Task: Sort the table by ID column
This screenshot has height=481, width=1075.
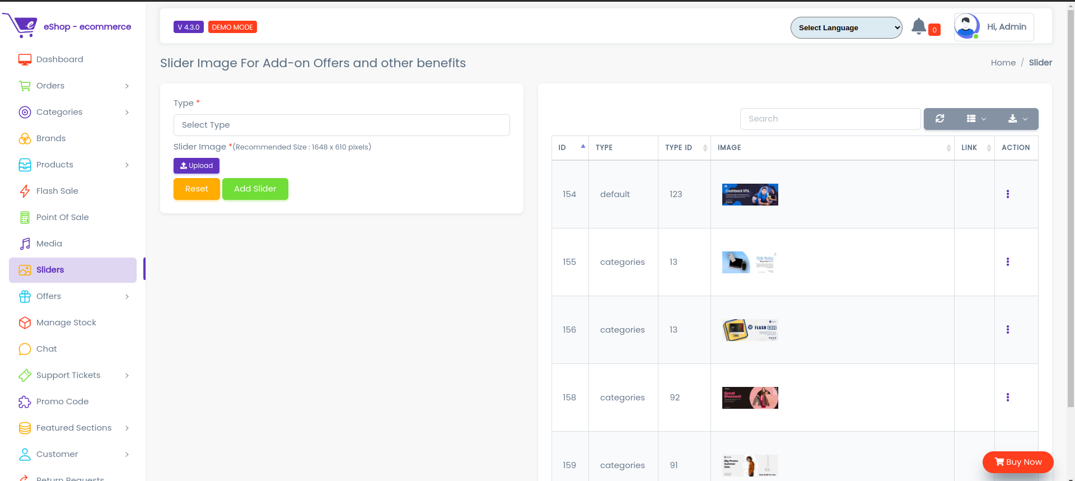Action: (570, 148)
